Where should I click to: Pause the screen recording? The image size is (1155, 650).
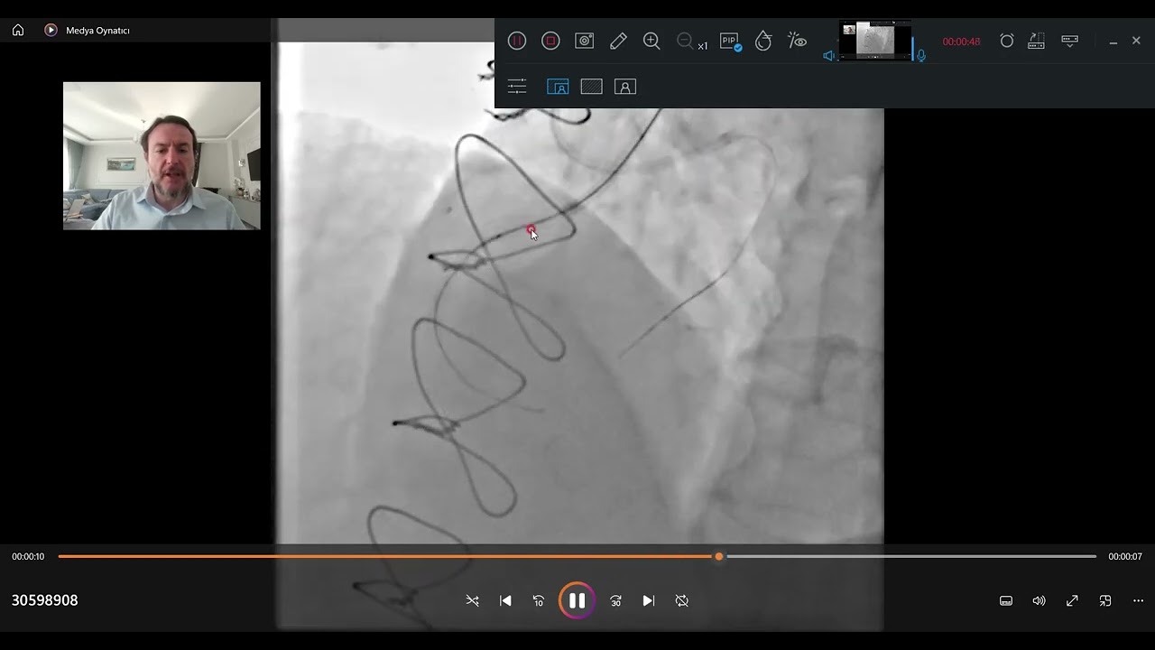pos(517,41)
